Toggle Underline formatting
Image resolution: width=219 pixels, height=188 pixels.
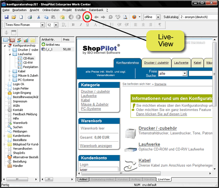(88, 25)
